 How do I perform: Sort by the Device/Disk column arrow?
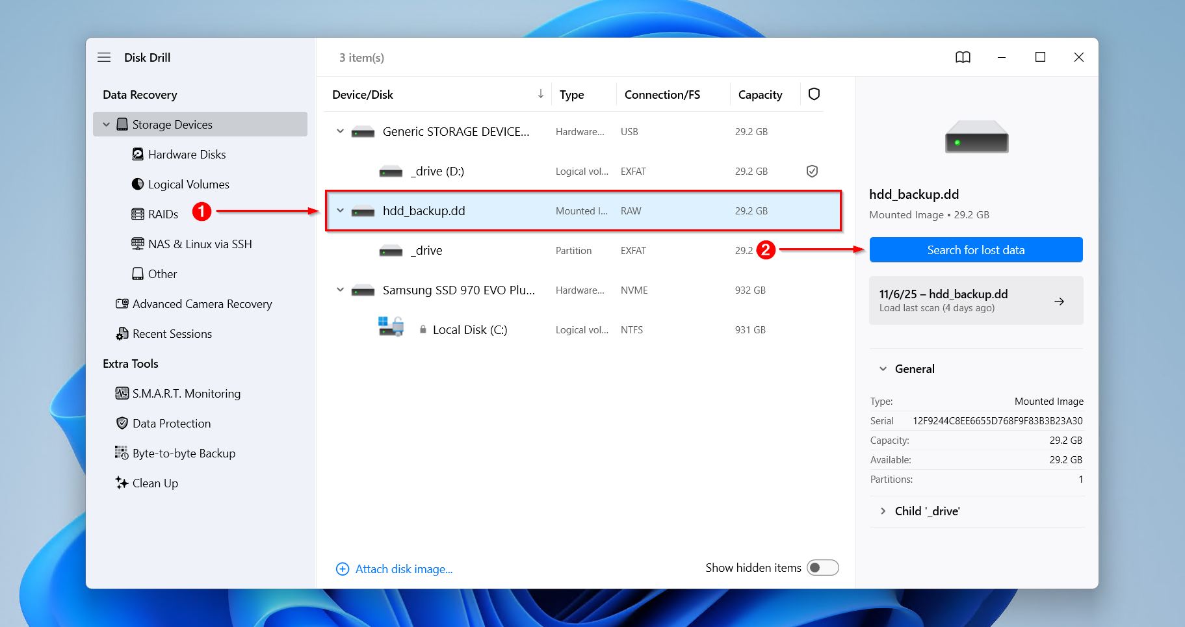[x=540, y=94]
